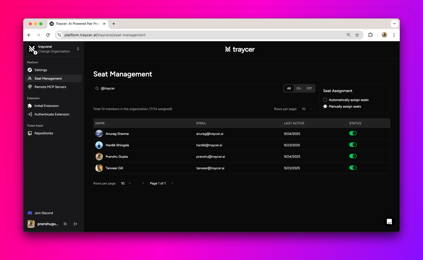The image size is (423, 260).
Task: Toggle seat status for Anurag Sharma
Action: click(x=353, y=133)
